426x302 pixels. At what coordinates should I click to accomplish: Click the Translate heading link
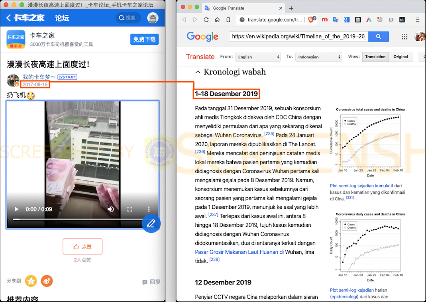pos(200,57)
